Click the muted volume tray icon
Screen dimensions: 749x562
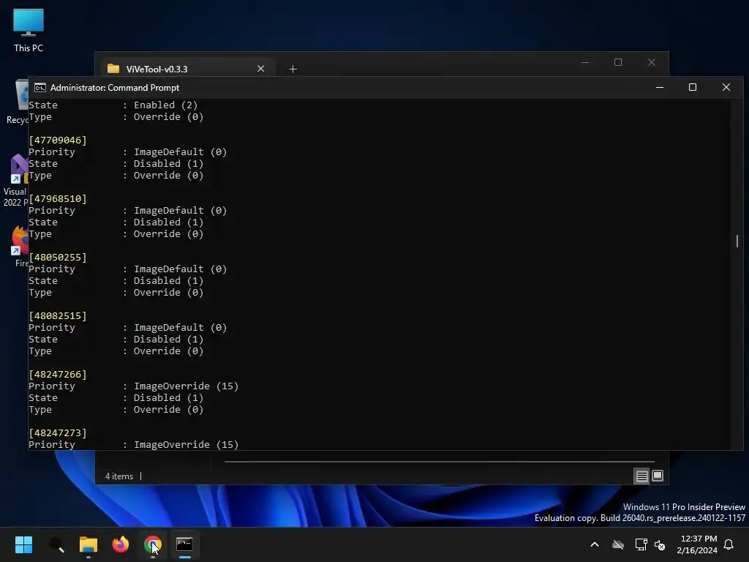pyautogui.click(x=660, y=544)
